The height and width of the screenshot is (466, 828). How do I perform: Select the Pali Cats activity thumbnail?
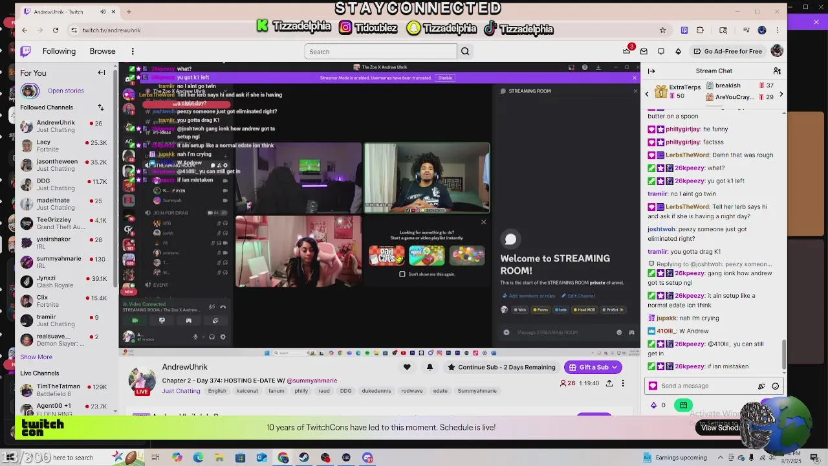(x=386, y=255)
